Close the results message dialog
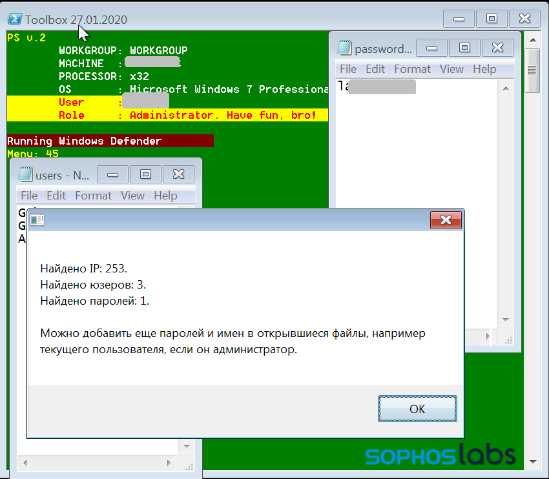 click(x=446, y=220)
